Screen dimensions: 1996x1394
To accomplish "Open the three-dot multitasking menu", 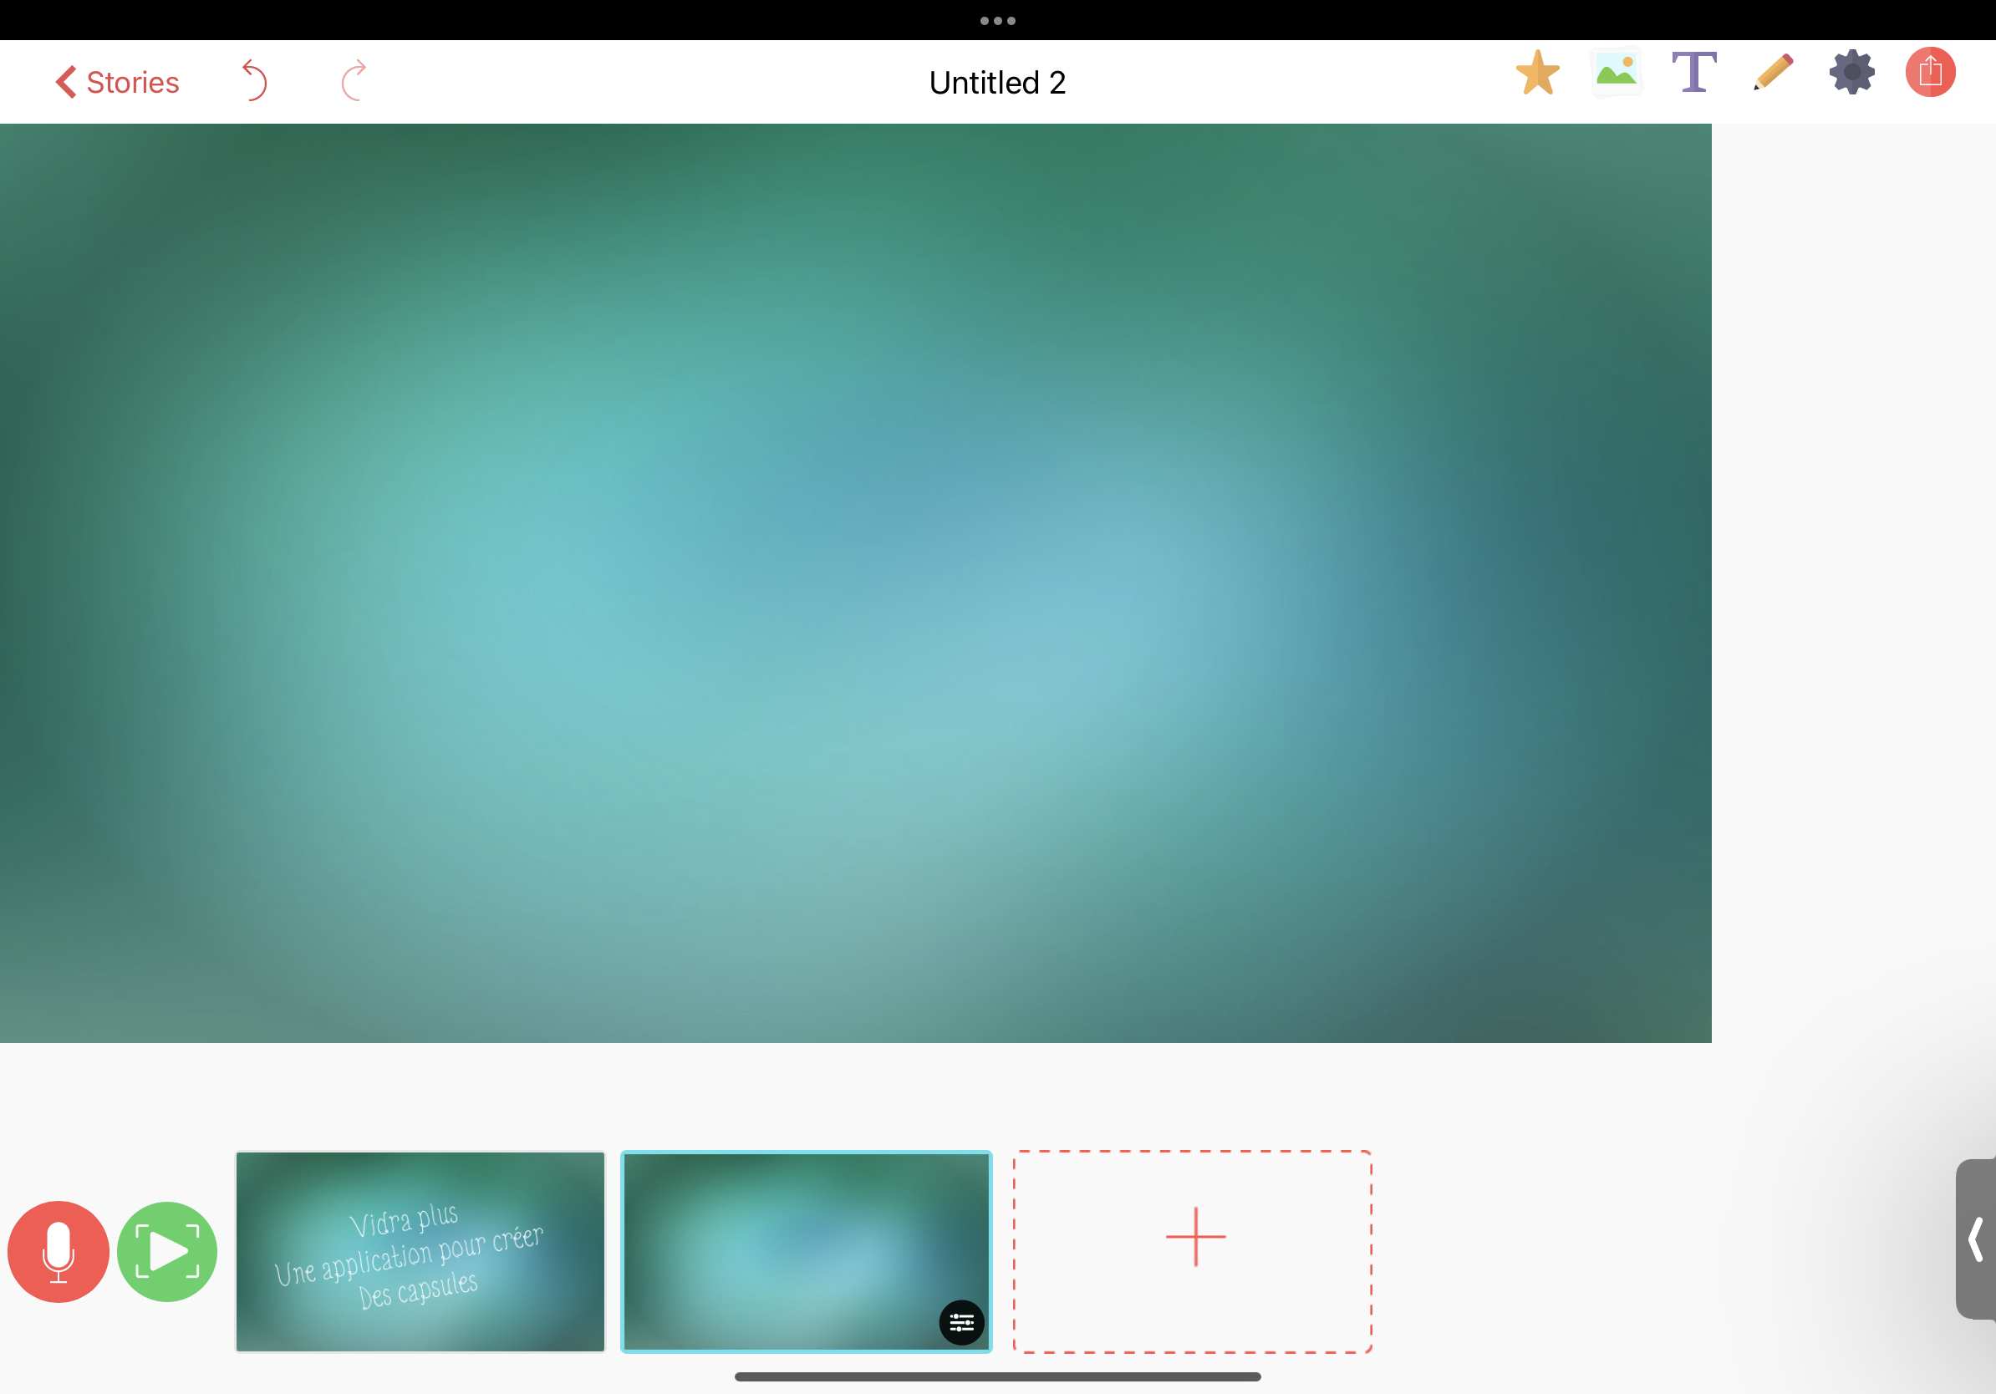I will [x=997, y=21].
